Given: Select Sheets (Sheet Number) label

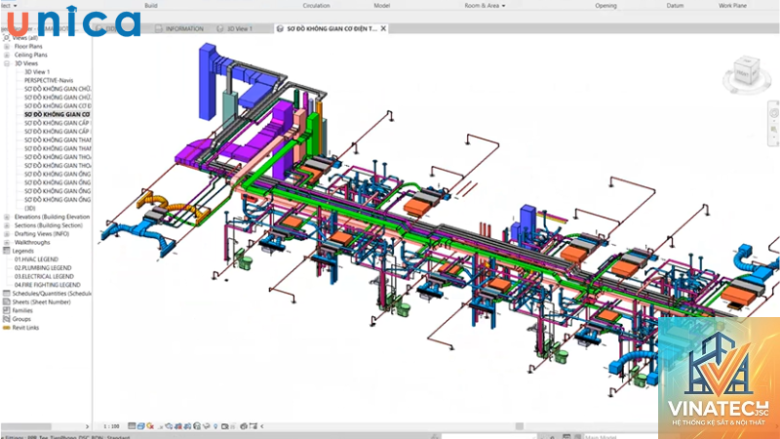Looking at the screenshot, I should pos(41,302).
